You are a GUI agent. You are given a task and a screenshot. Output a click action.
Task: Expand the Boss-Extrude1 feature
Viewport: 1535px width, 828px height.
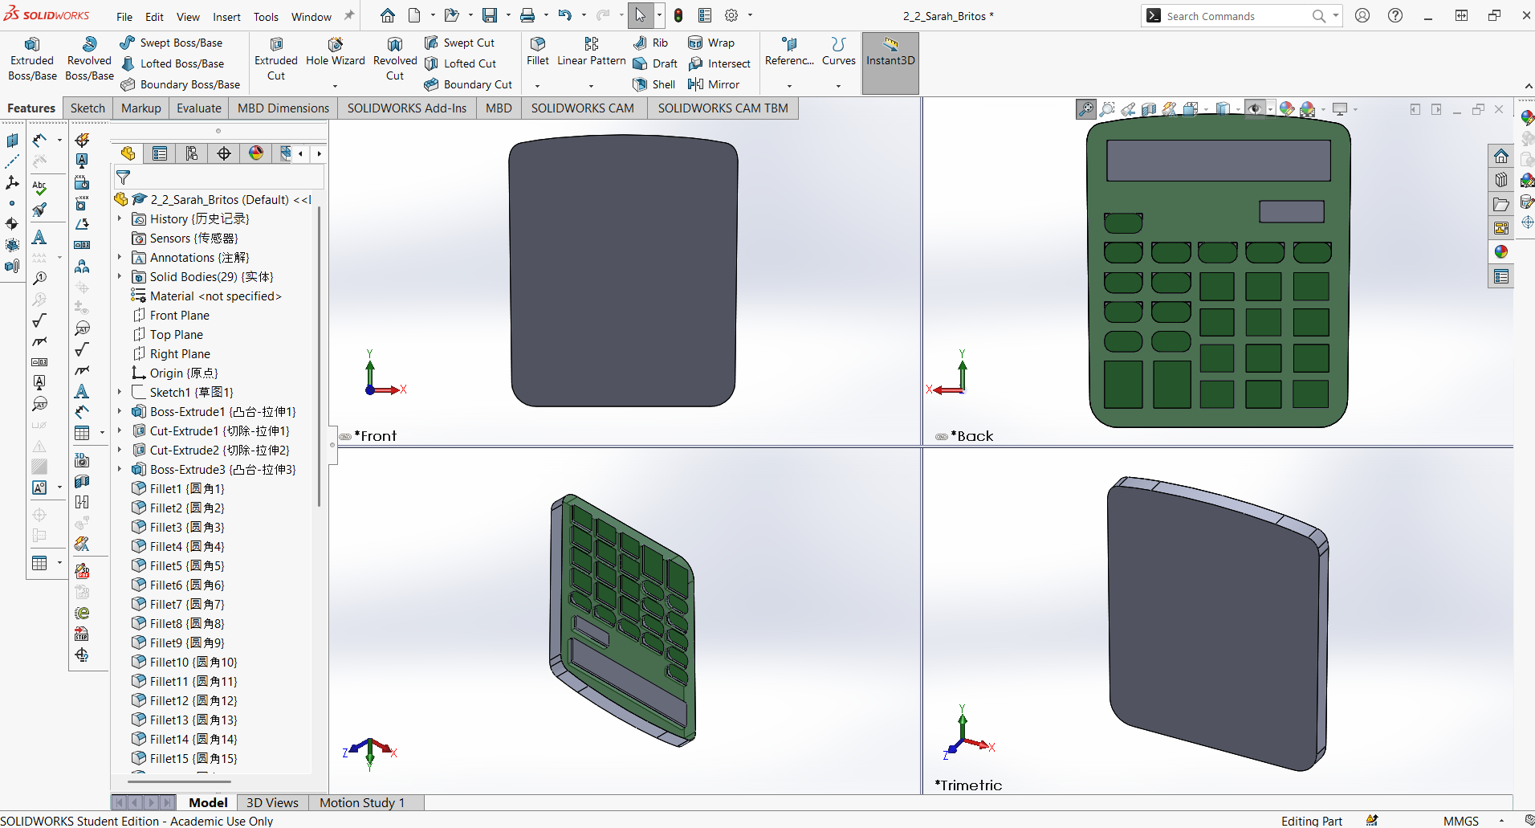point(120,411)
